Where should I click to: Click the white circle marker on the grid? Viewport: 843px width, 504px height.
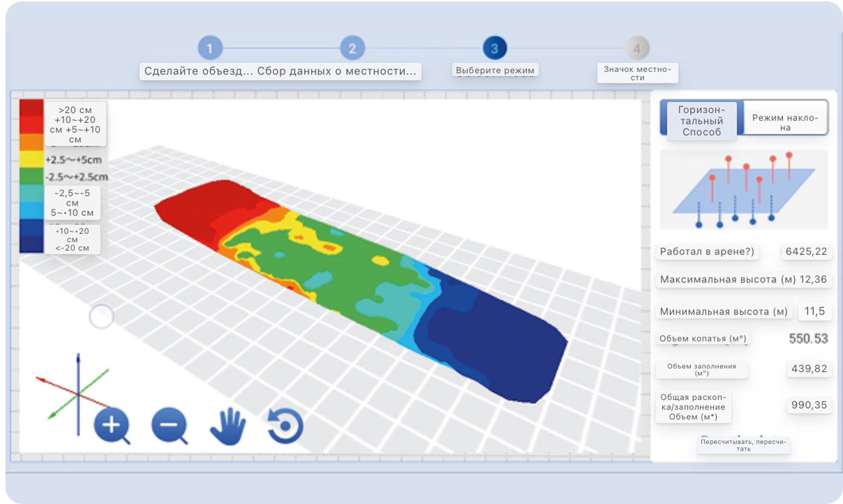101,317
